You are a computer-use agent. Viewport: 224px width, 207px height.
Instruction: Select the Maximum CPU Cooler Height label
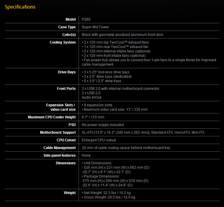(x=52, y=117)
